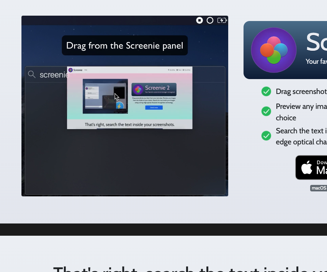Click the small Screenie logo in dragged screenshot

70,70
